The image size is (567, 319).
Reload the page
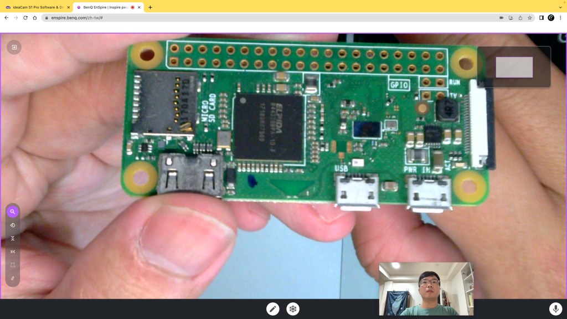[25, 18]
